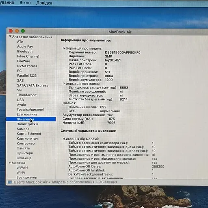Select Fibre Channel in the sidebar
Viewport: 208px width, 208px height.
[28, 56]
